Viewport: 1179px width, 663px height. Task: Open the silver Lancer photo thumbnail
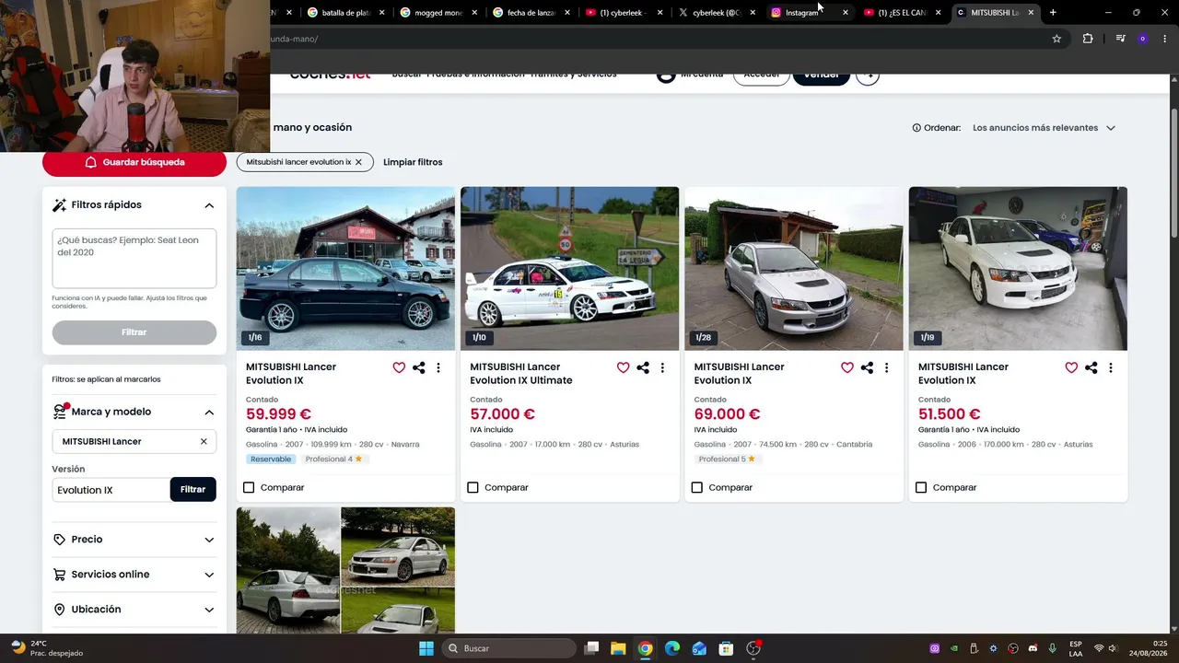click(794, 269)
